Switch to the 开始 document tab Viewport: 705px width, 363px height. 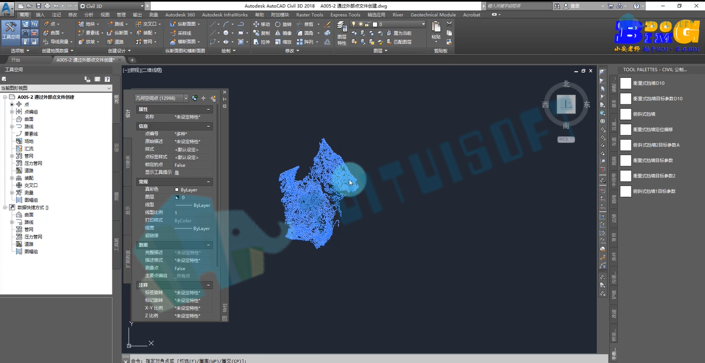[15, 60]
